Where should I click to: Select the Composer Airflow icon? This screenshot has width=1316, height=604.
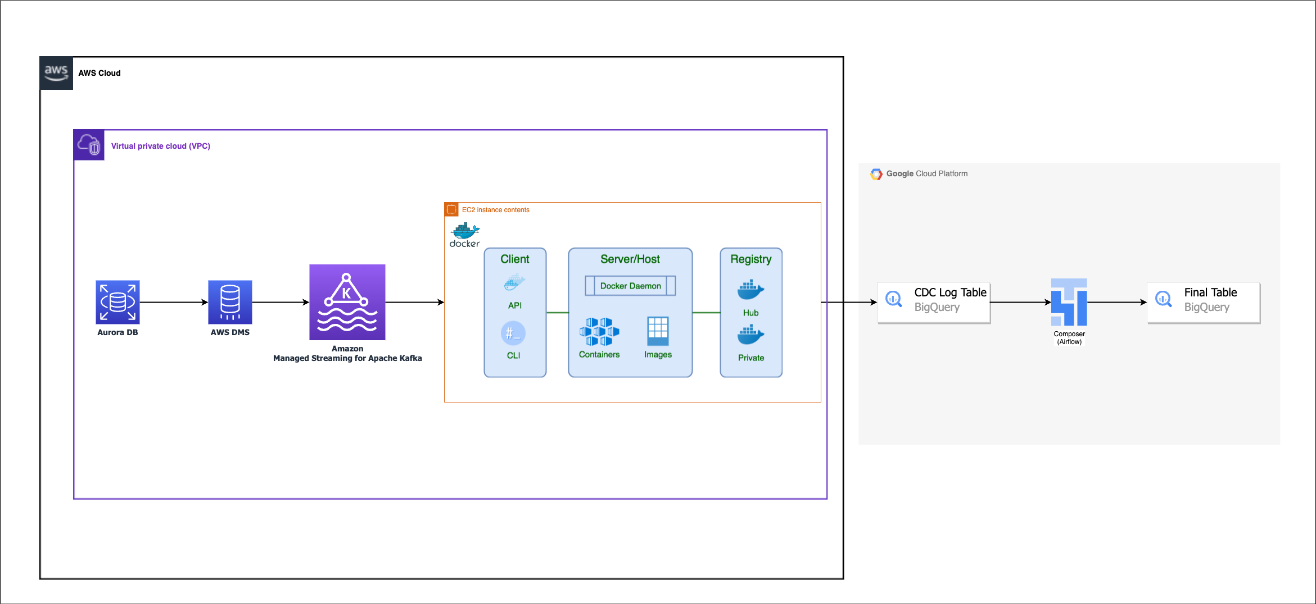[1069, 302]
